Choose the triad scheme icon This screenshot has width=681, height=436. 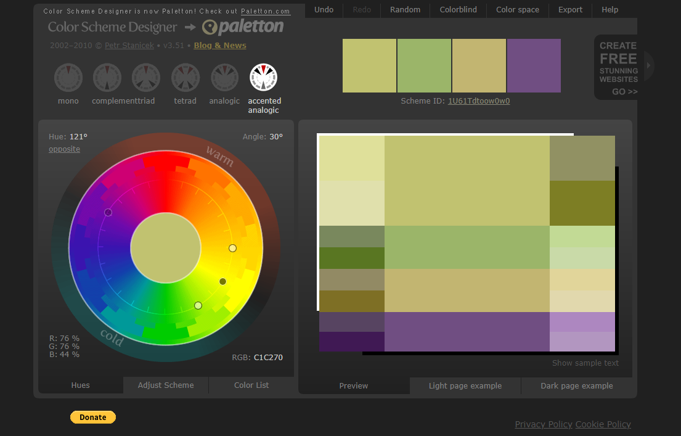(146, 78)
